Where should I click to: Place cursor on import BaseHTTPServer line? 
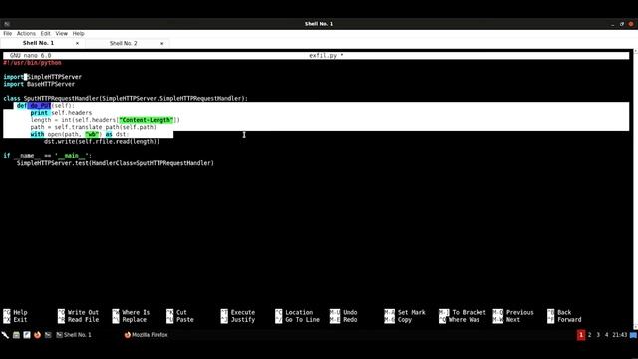pyautogui.click(x=39, y=84)
